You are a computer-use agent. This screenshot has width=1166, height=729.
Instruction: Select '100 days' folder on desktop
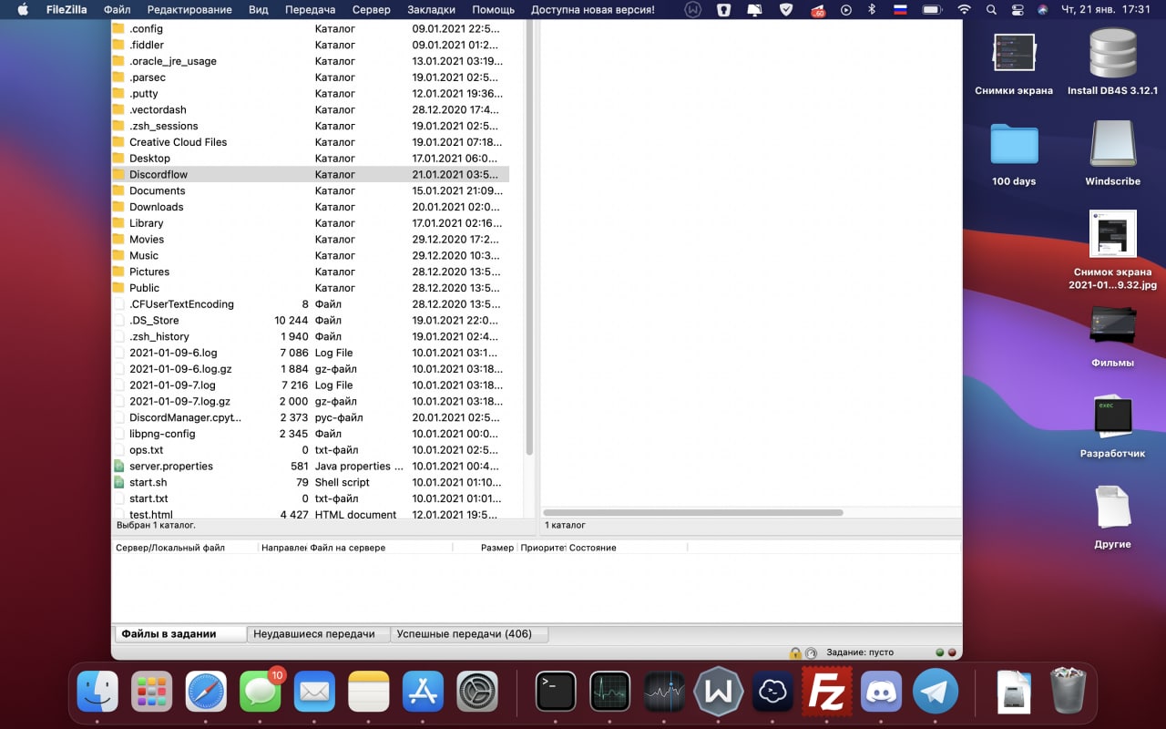pyautogui.click(x=1014, y=155)
